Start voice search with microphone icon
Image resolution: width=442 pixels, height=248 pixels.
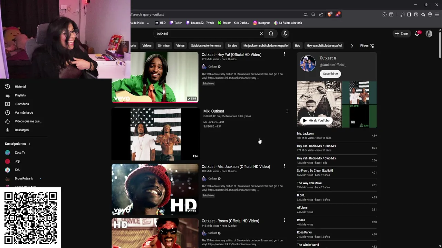coord(285,33)
